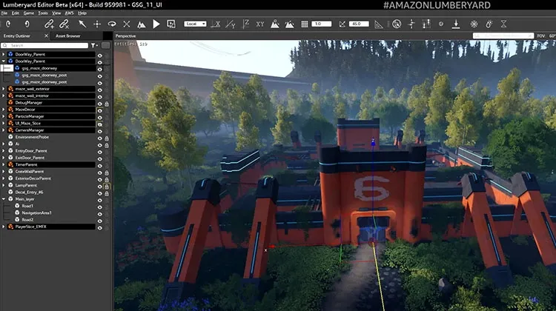
Task: Click the grid size field showing 1.0
Action: (321, 24)
